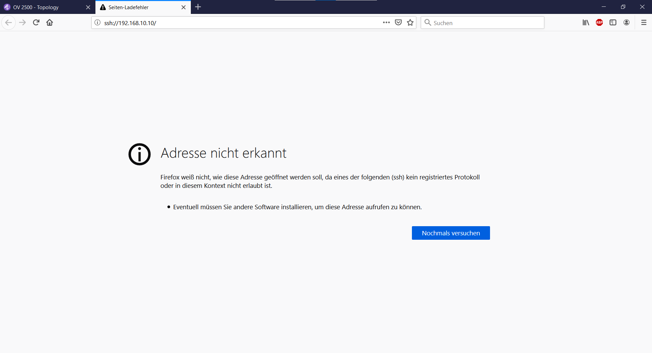Show site information for ssh address
This screenshot has height=353, width=652.
tap(97, 23)
